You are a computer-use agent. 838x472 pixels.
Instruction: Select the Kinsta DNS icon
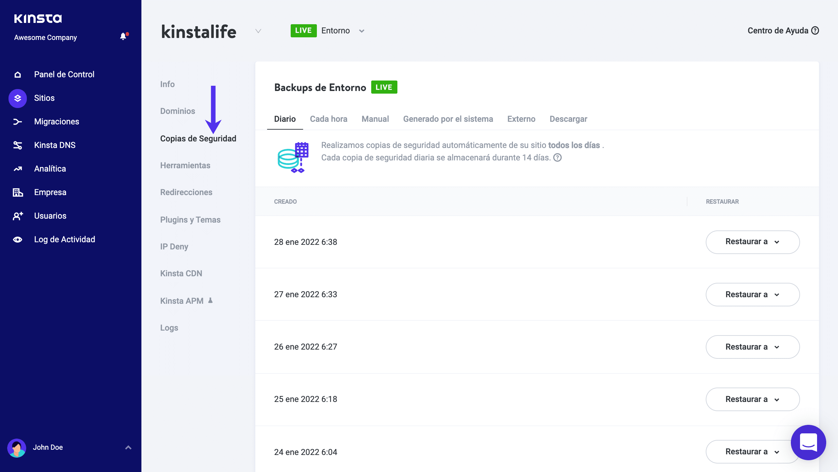click(x=17, y=145)
